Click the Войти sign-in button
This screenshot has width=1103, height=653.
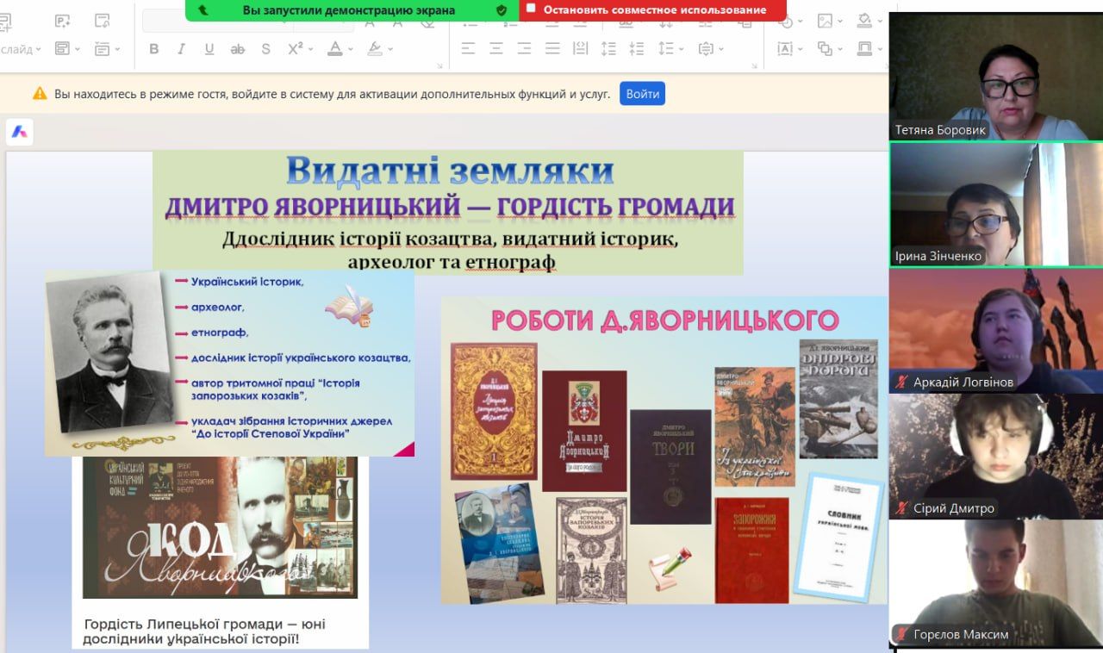642,94
